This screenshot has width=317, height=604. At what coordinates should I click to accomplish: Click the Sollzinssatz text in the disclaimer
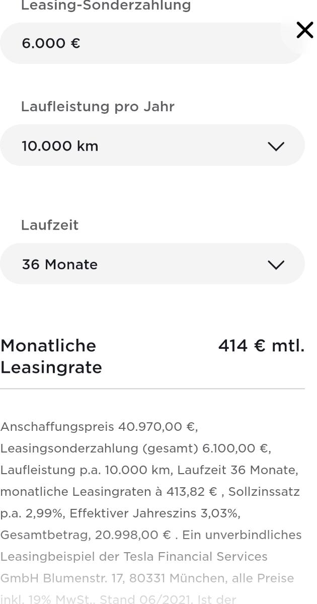tap(264, 492)
